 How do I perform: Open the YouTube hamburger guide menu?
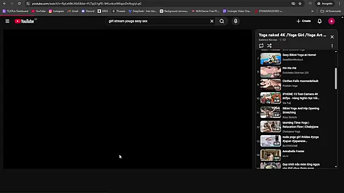point(7,21)
